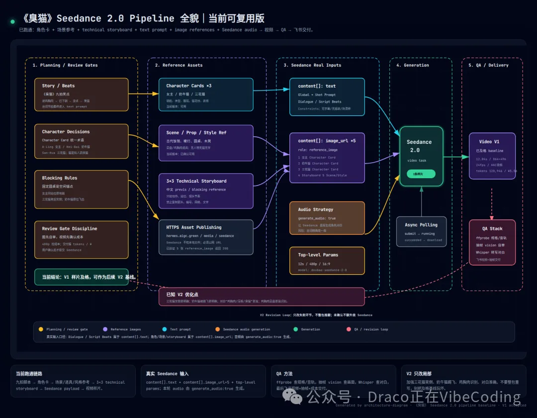Click the 'Generation' legend label
Screen dimensions: 537x418
[311, 329]
